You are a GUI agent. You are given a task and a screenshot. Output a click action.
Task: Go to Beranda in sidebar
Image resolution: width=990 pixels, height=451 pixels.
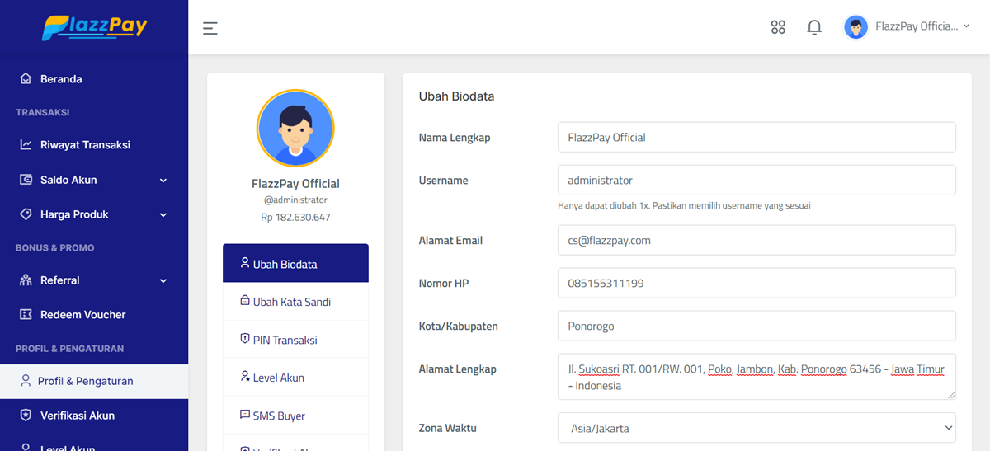coord(94,79)
